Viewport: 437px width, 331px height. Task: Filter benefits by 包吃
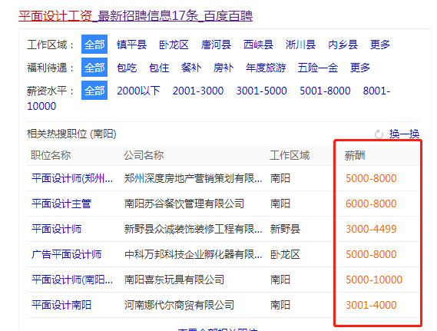pyautogui.click(x=127, y=68)
